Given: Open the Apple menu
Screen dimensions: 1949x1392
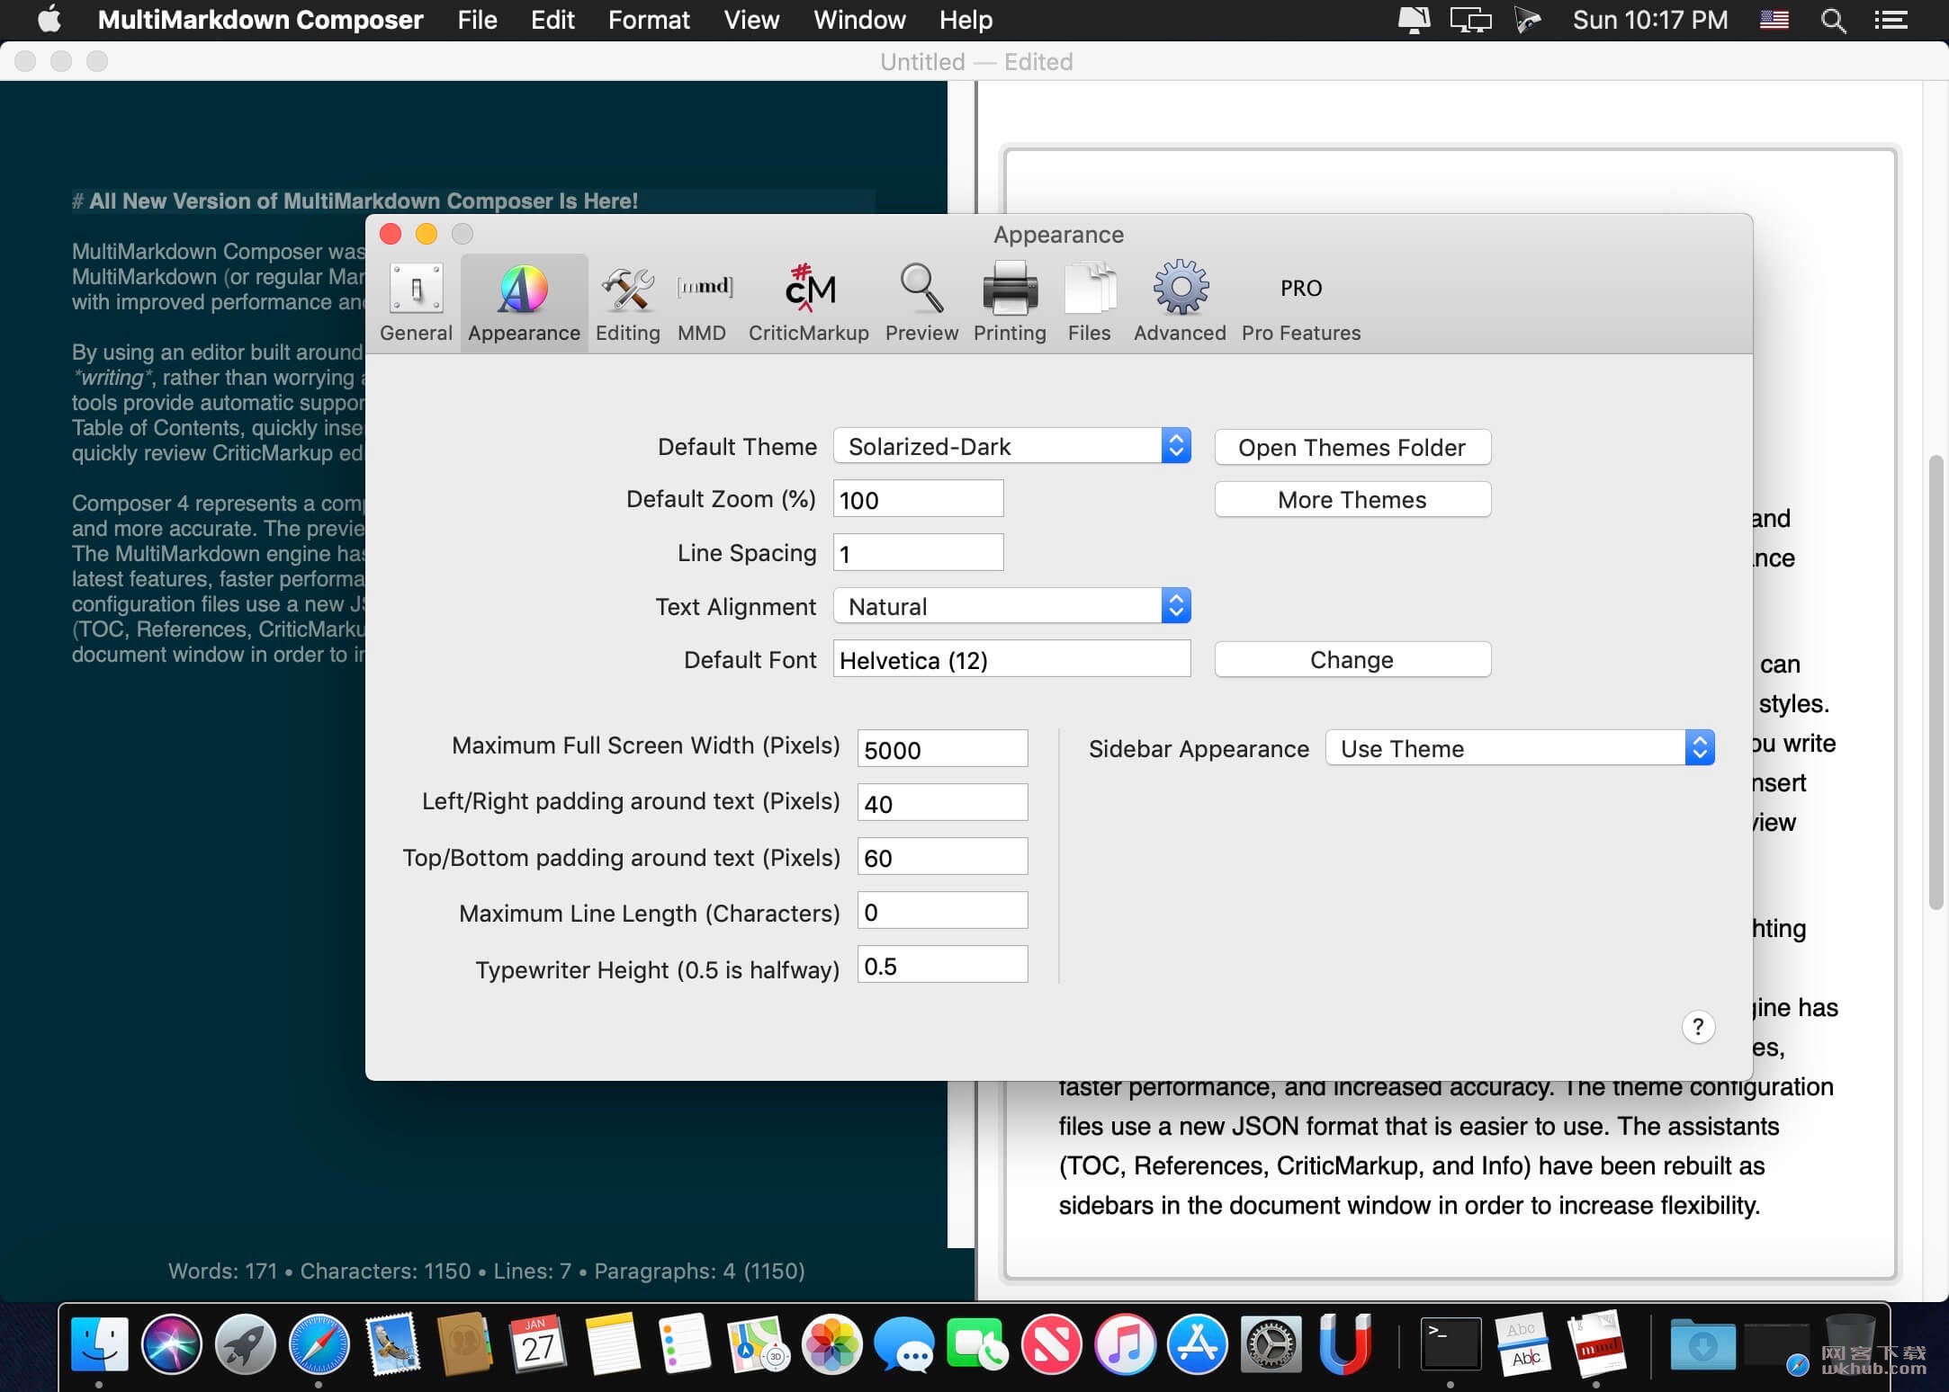Looking at the screenshot, I should 49,20.
